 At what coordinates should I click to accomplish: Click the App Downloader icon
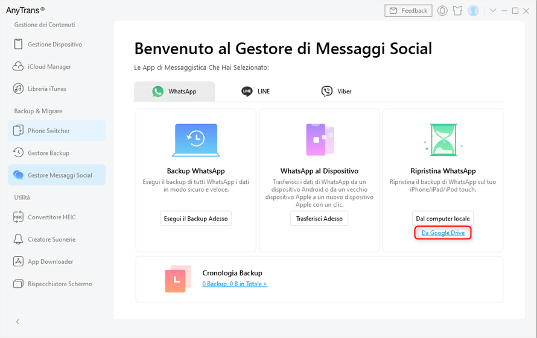[18, 261]
